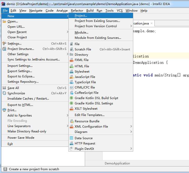The height and width of the screenshot is (173, 189).
Task: Click the TypeScript File icon
Action: click(x=71, y=82)
